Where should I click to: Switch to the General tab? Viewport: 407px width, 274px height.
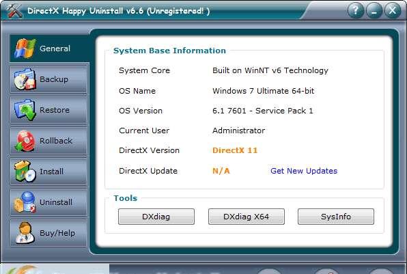pyautogui.click(x=49, y=49)
